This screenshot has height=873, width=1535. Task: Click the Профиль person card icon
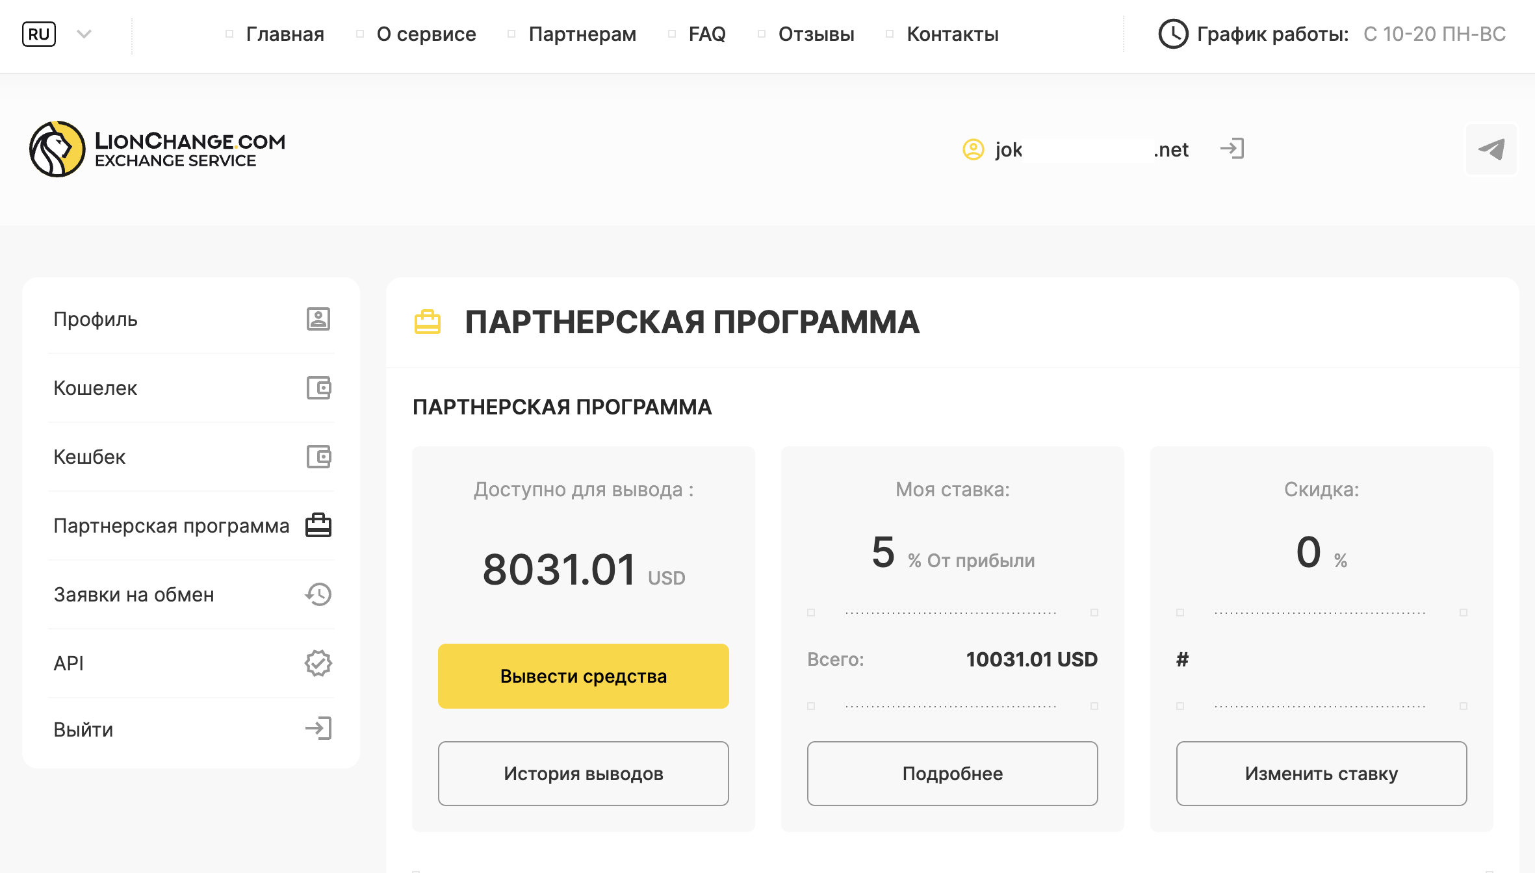click(x=318, y=319)
